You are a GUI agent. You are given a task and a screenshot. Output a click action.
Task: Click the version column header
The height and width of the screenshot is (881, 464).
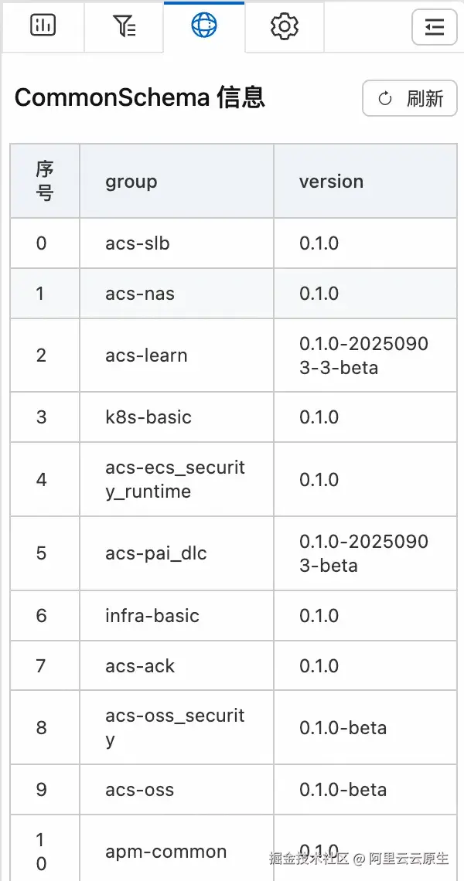(x=331, y=182)
